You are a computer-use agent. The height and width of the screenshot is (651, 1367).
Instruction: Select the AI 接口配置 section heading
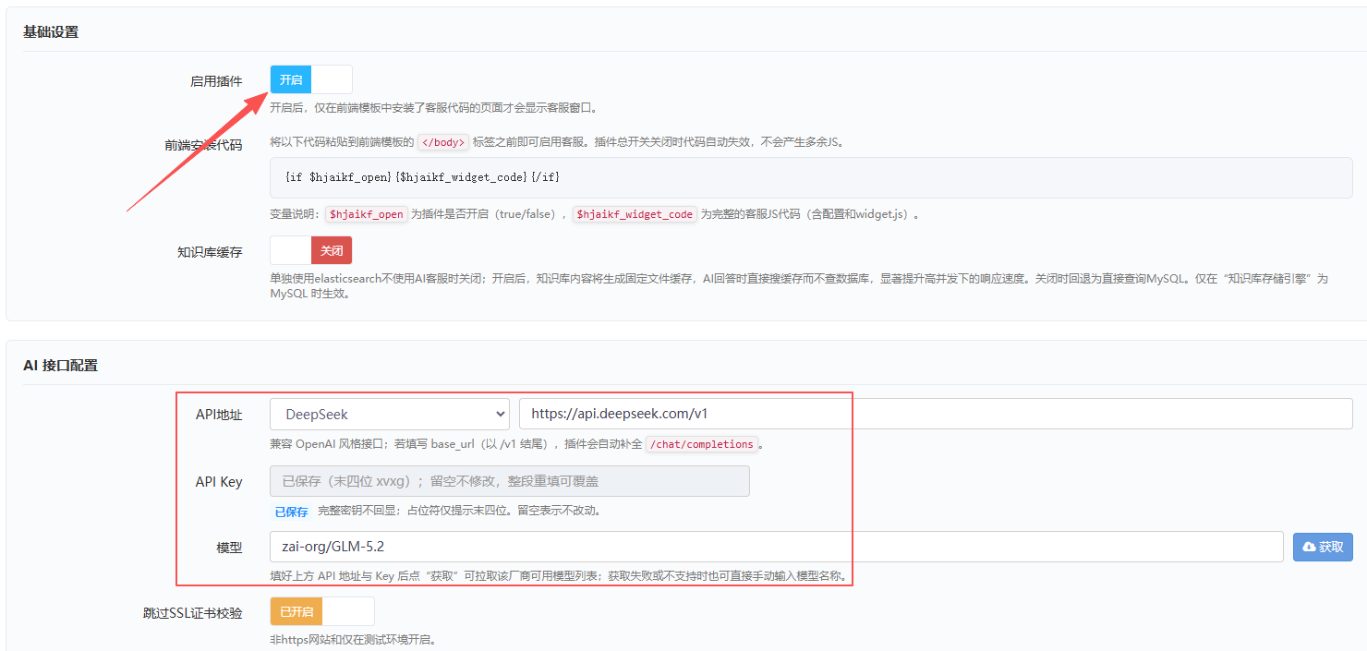coord(60,365)
